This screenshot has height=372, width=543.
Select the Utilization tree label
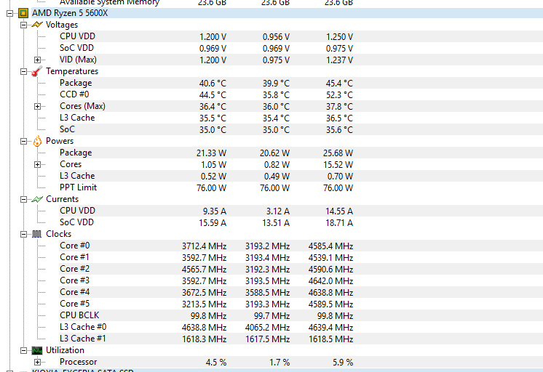click(65, 350)
